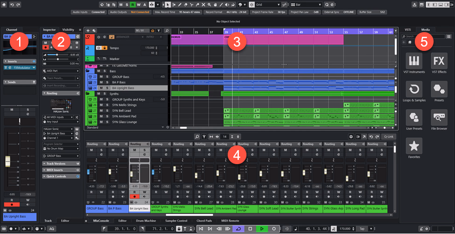Image resolution: width=455 pixels, height=234 pixels.
Task: Pick the Split scissors tool
Action: [191, 5]
